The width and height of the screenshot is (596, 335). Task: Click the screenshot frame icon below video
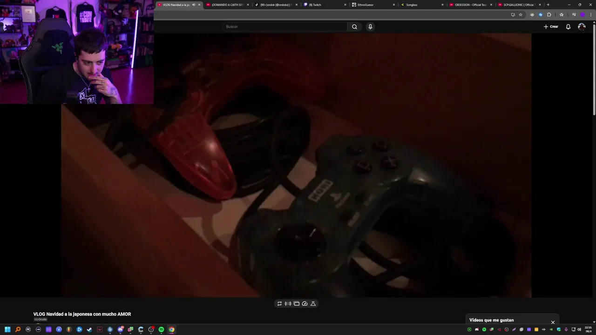coord(296,303)
